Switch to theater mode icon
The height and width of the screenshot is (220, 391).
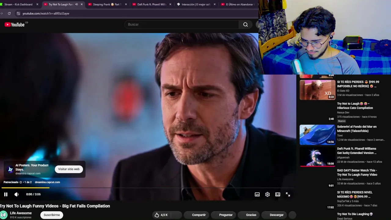pos(278,194)
